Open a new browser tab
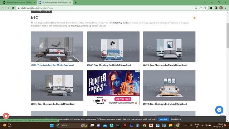Image resolution: width=229 pixels, height=129 pixels. coord(76,3)
